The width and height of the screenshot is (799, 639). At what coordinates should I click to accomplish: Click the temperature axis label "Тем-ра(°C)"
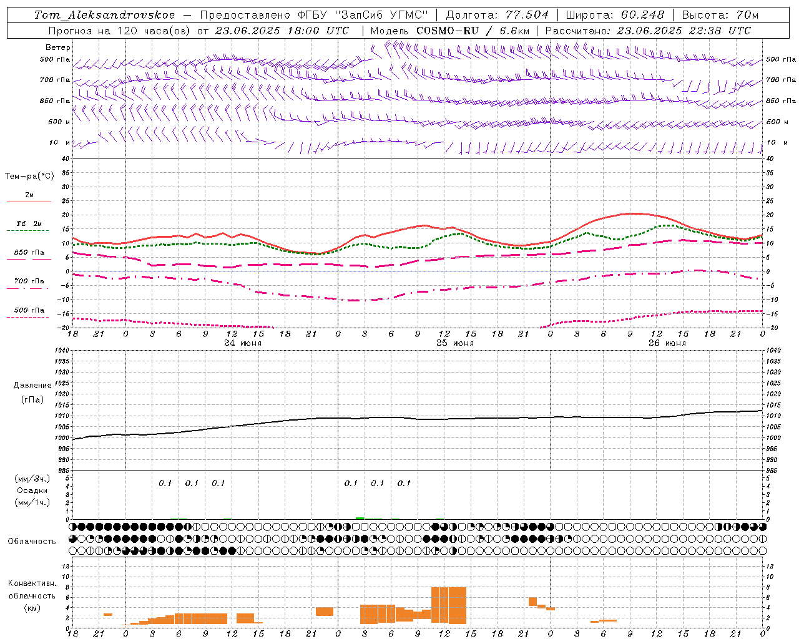point(29,177)
